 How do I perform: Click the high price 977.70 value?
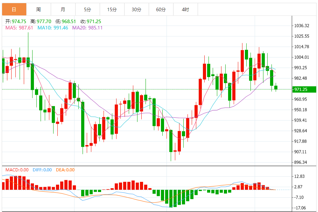click(44, 21)
